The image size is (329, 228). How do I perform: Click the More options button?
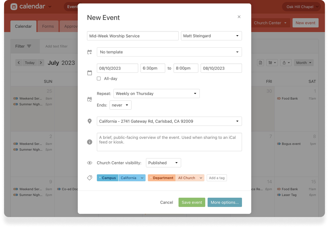(x=225, y=202)
